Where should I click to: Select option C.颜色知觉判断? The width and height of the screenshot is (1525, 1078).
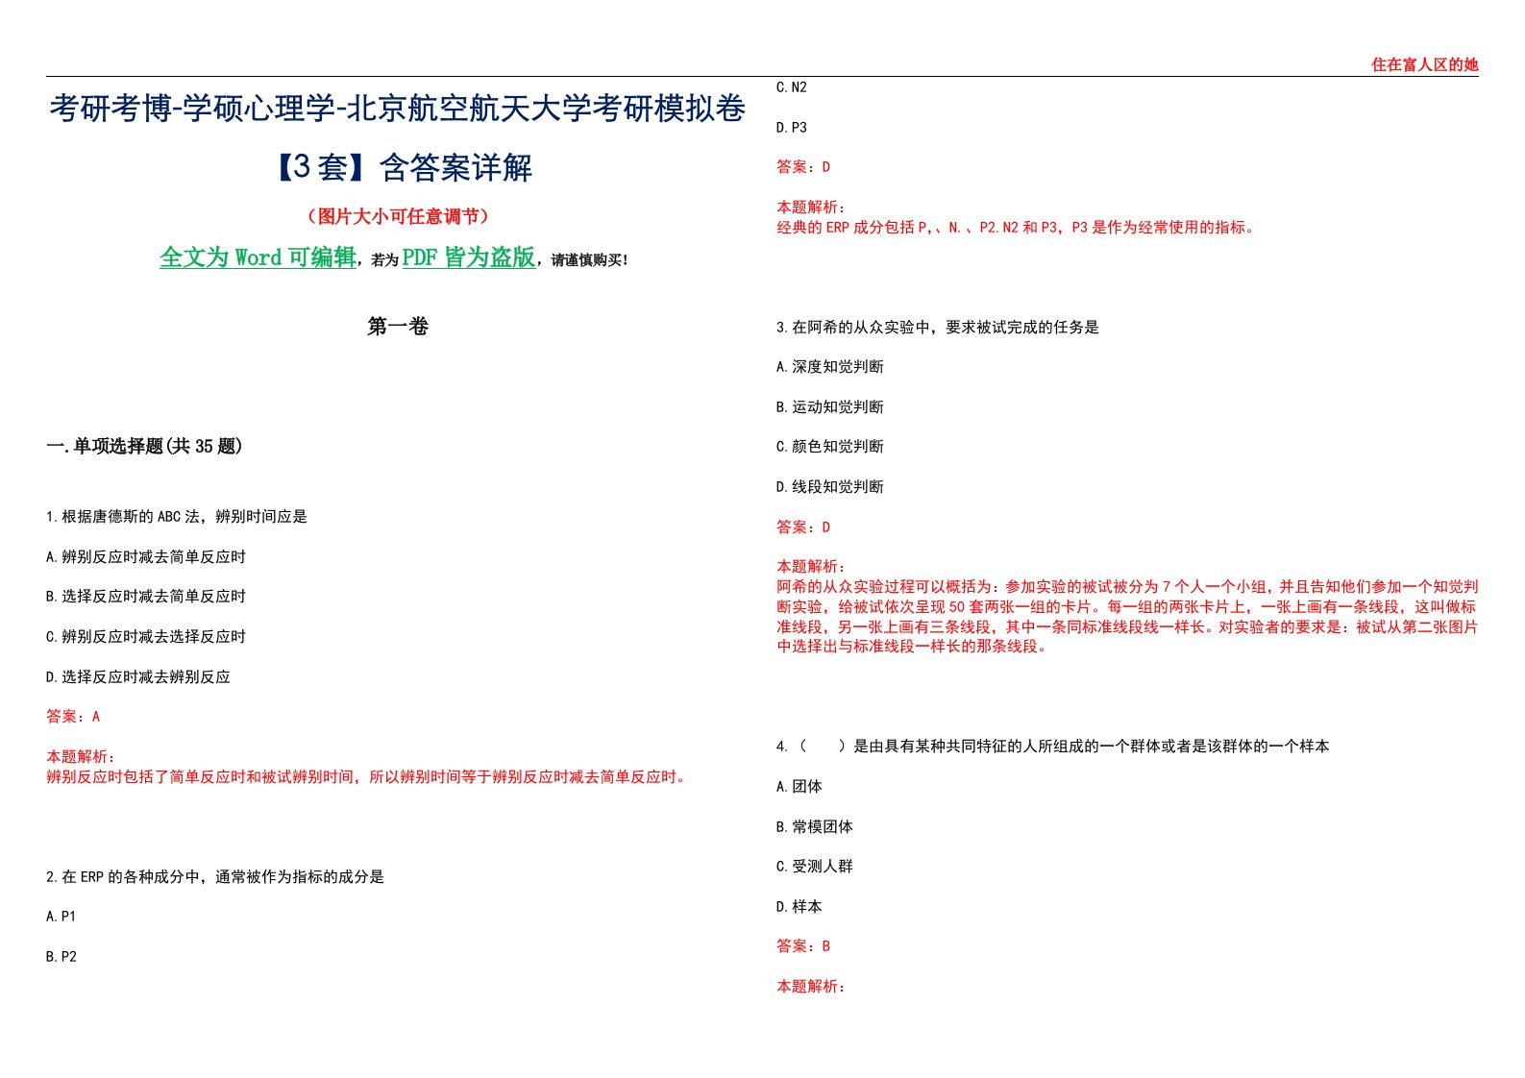830,447
